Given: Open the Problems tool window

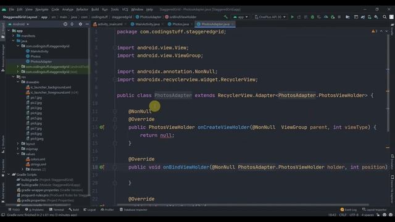Looking at the screenshot, I should point(35,210).
